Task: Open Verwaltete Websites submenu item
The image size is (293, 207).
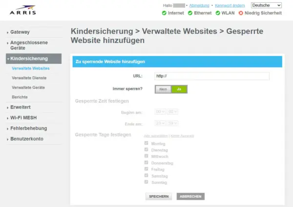Action: click(x=31, y=69)
